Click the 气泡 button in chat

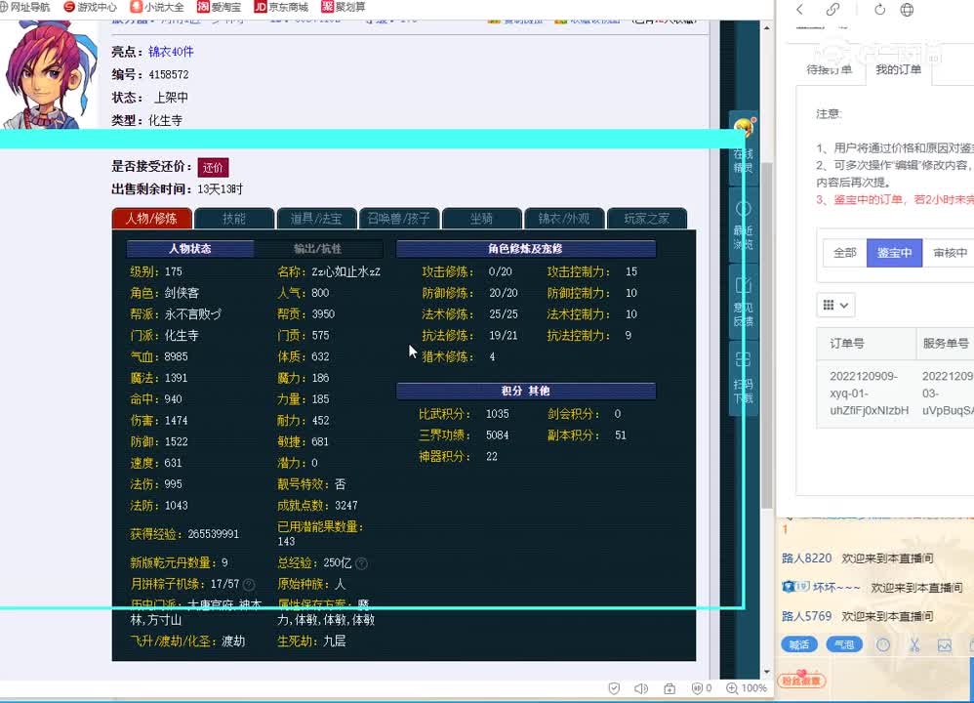coord(844,644)
